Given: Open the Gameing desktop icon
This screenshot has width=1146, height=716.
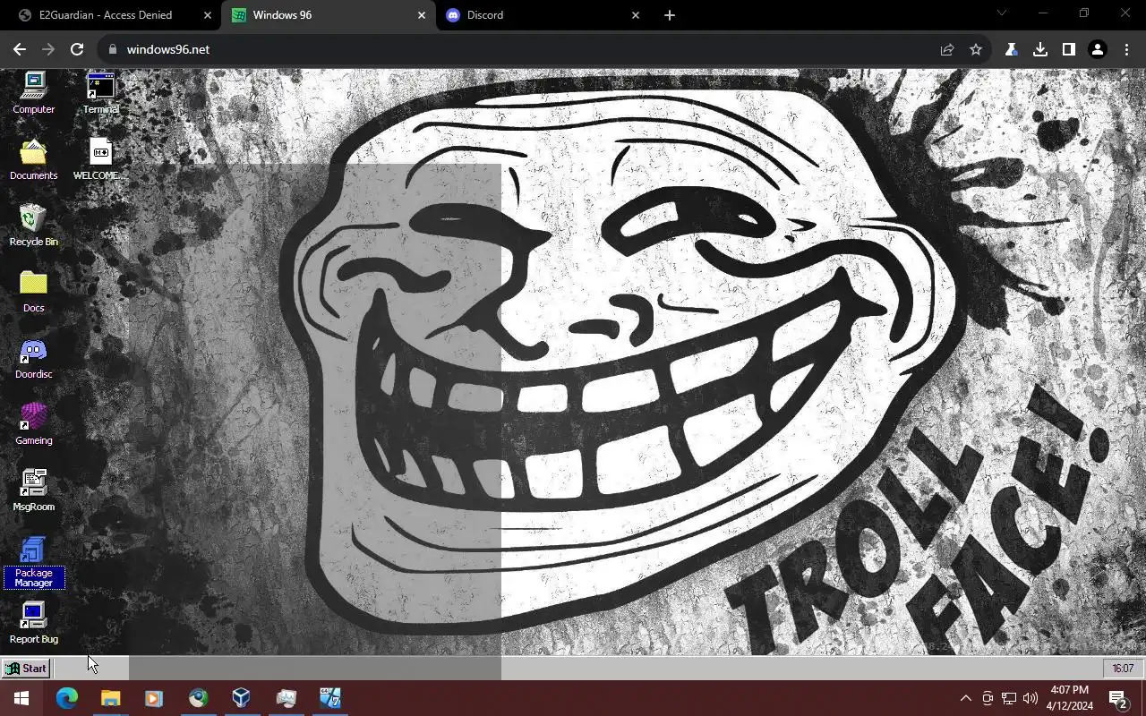Looking at the screenshot, I should click(x=33, y=424).
